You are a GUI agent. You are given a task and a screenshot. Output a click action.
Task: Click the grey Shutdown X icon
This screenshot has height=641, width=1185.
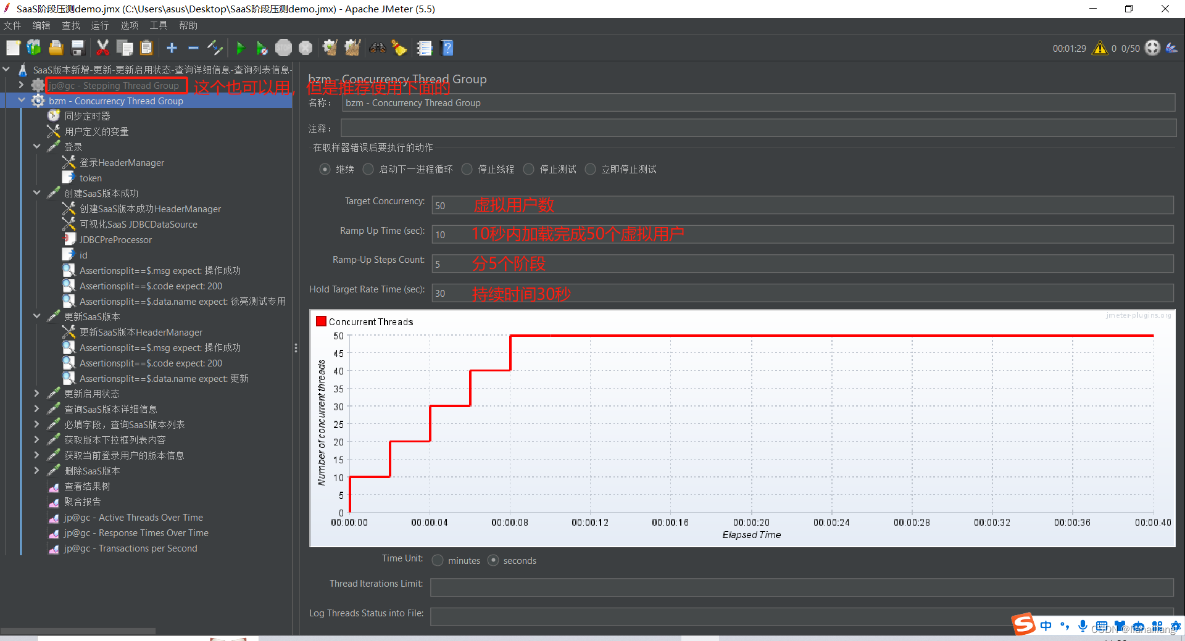[306, 48]
